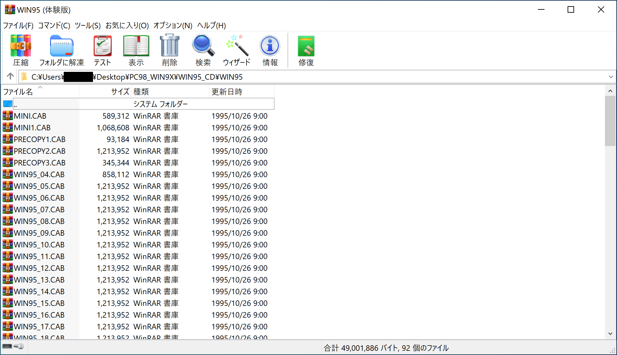Run the テスト (Test) archive tool
Image resolution: width=617 pixels, height=355 pixels.
pos(102,46)
